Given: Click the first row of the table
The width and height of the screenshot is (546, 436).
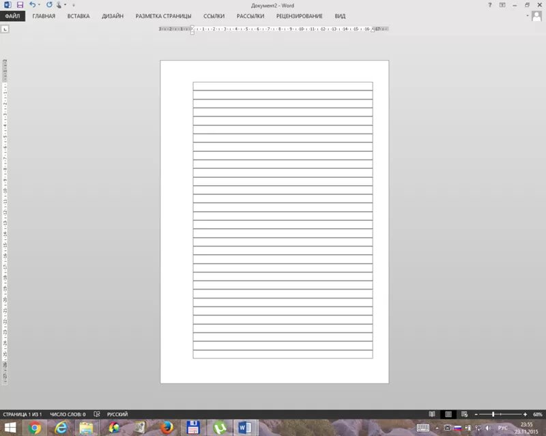Looking at the screenshot, I should click(283, 87).
